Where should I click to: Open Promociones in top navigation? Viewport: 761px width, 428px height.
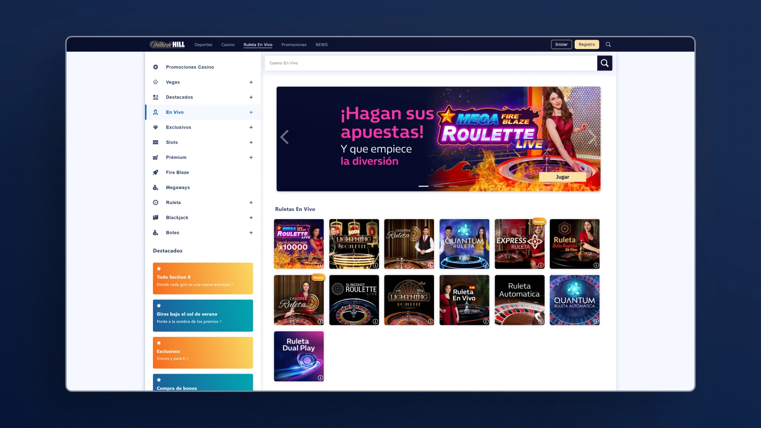point(294,45)
